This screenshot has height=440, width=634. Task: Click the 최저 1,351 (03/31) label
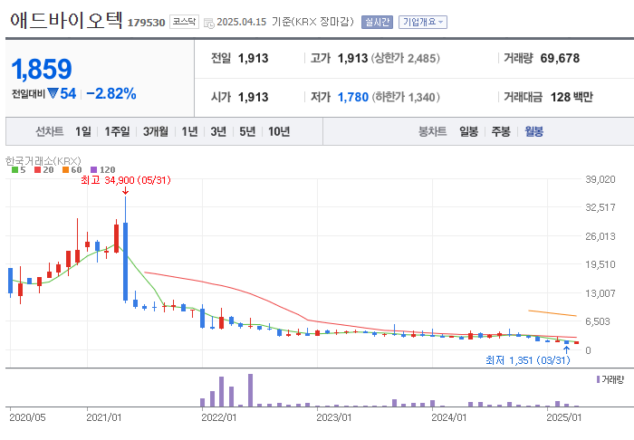click(x=528, y=360)
